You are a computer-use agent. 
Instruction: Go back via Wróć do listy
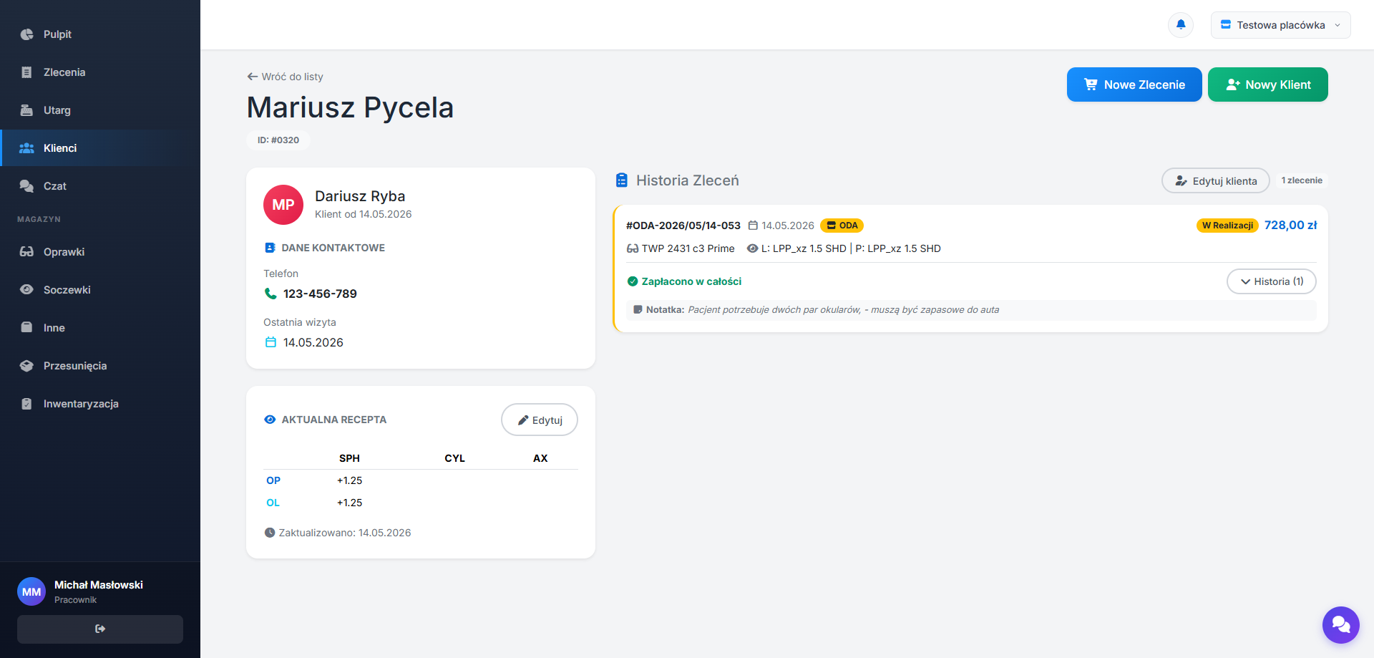[285, 77]
